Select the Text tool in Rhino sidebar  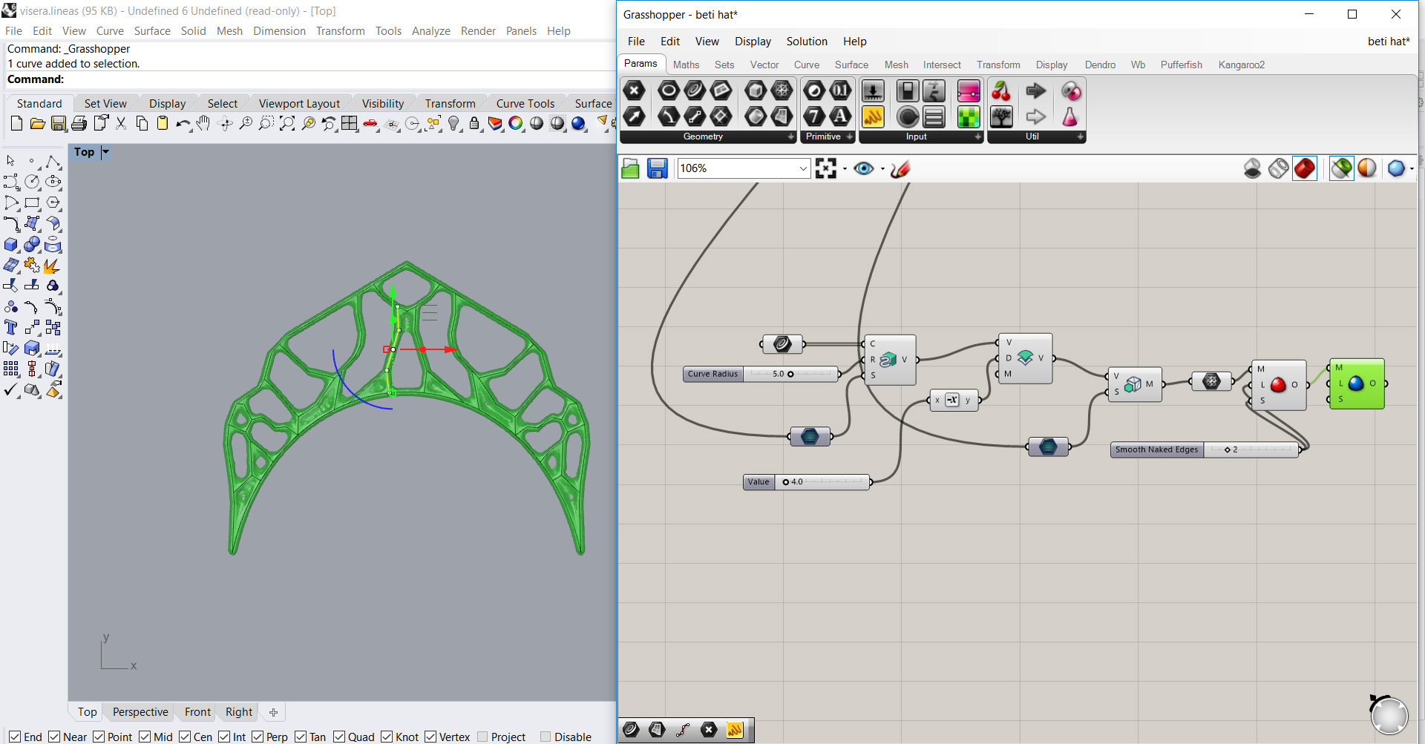(x=10, y=327)
